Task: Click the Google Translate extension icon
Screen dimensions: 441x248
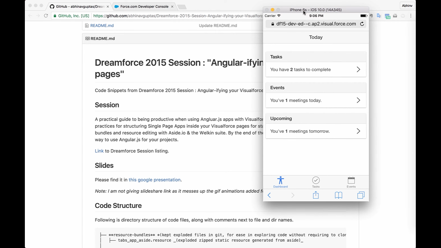Action: (x=379, y=15)
